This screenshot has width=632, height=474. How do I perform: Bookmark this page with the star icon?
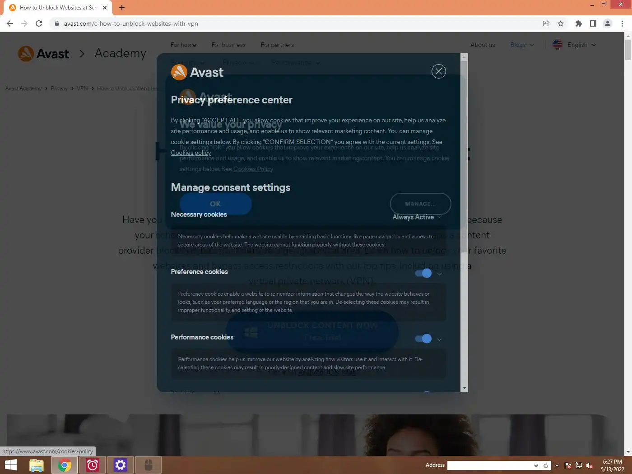click(561, 23)
